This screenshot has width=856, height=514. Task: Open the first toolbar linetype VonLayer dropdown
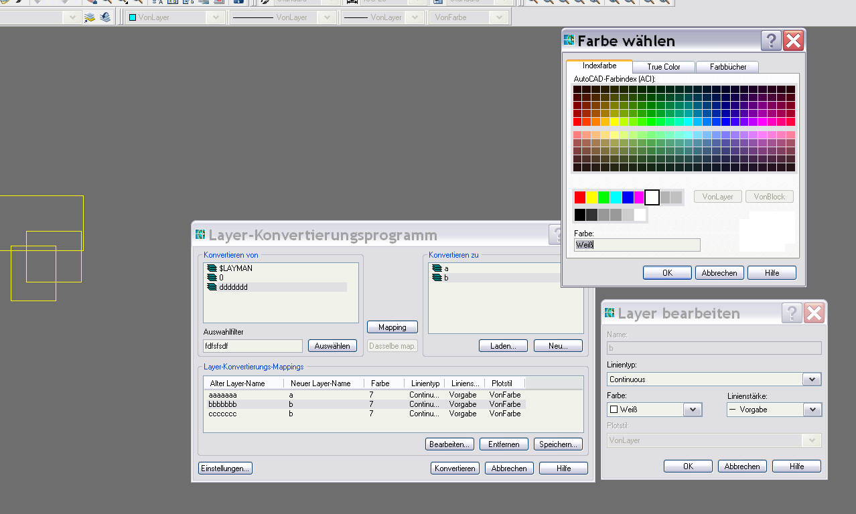point(327,17)
